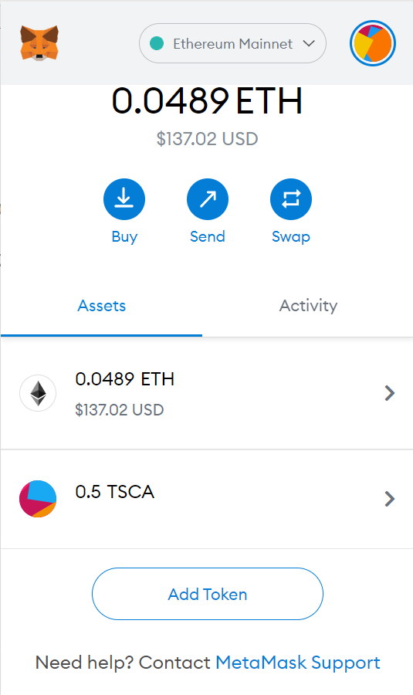The height and width of the screenshot is (695, 413).
Task: Click the Swap arrows icon
Action: 291,199
